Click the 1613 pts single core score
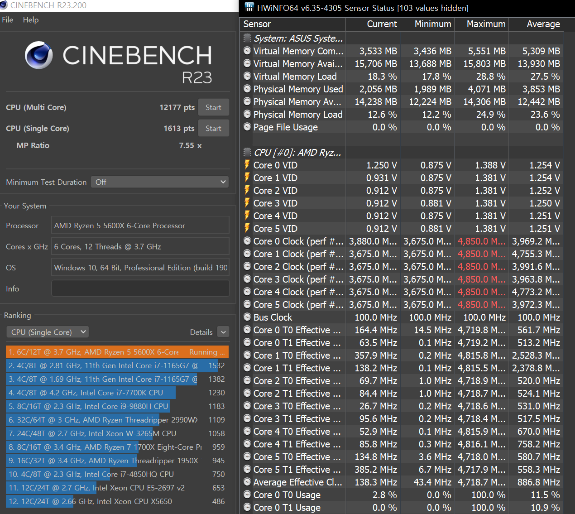The image size is (575, 514). tap(179, 128)
